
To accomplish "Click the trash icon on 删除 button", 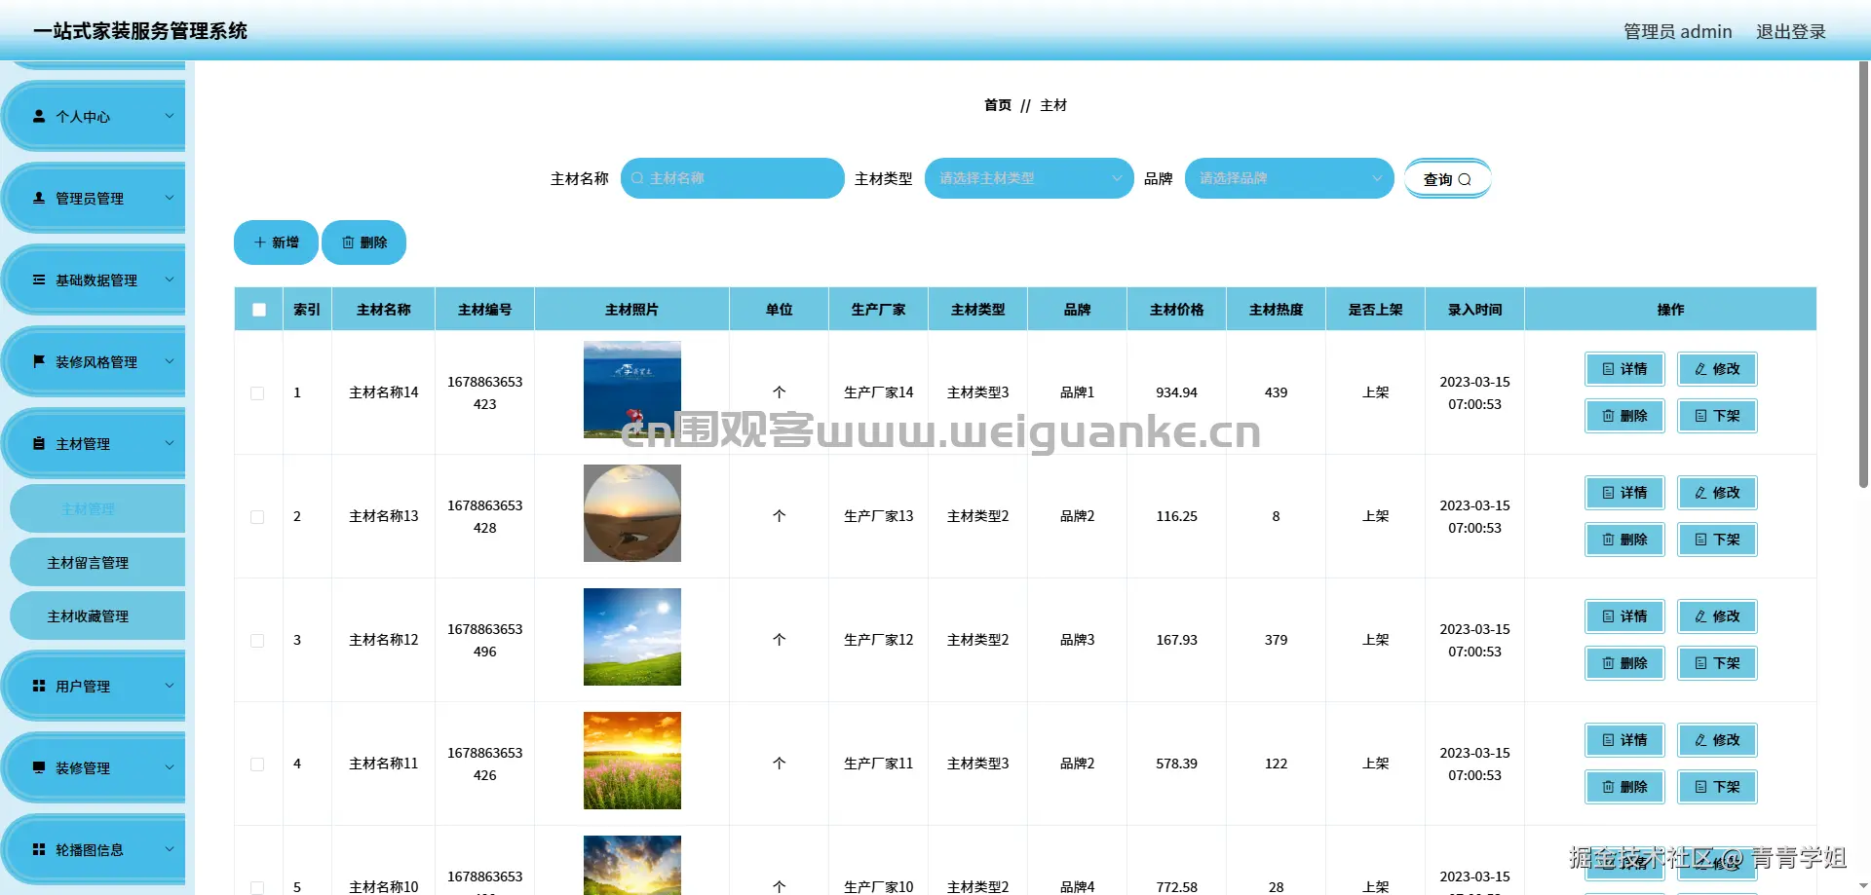I will pos(349,242).
